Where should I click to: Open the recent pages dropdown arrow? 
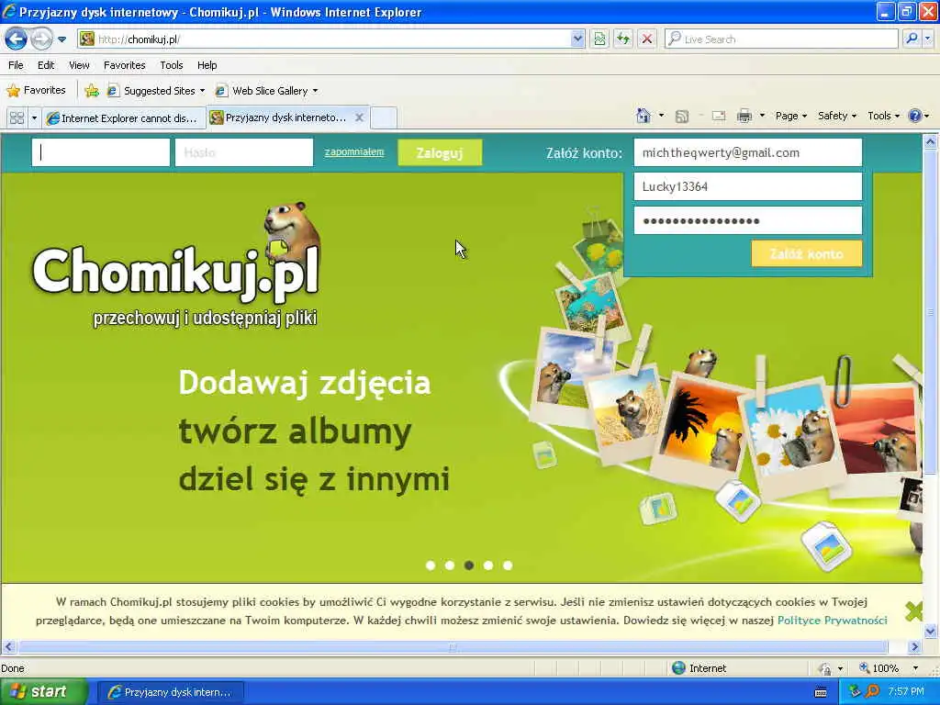pyautogui.click(x=62, y=39)
